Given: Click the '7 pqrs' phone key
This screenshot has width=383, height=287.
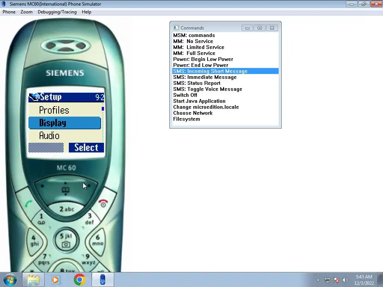Looking at the screenshot, I should [x=44, y=259].
